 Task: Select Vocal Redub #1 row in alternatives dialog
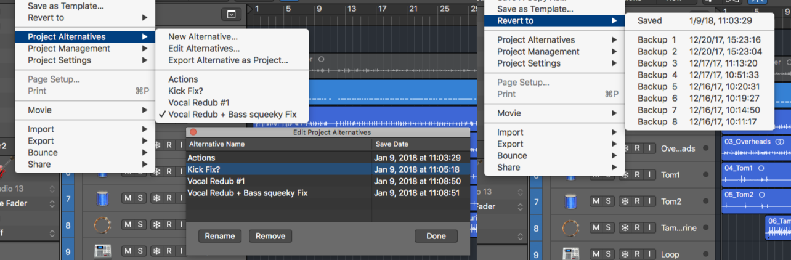[216, 181]
